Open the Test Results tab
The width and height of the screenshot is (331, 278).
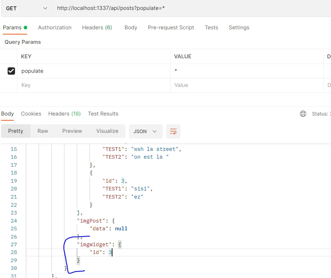pyautogui.click(x=103, y=114)
